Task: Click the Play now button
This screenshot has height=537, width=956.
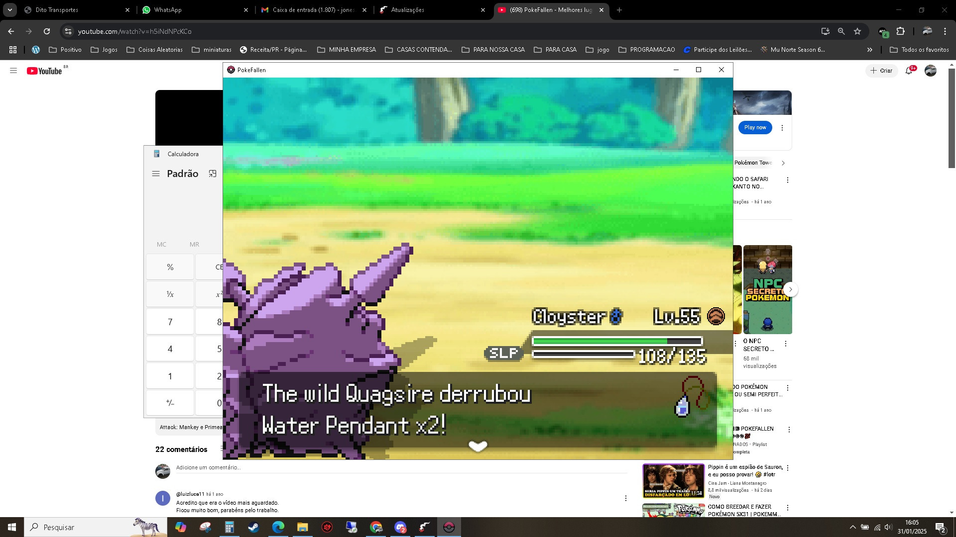Action: tap(755, 128)
